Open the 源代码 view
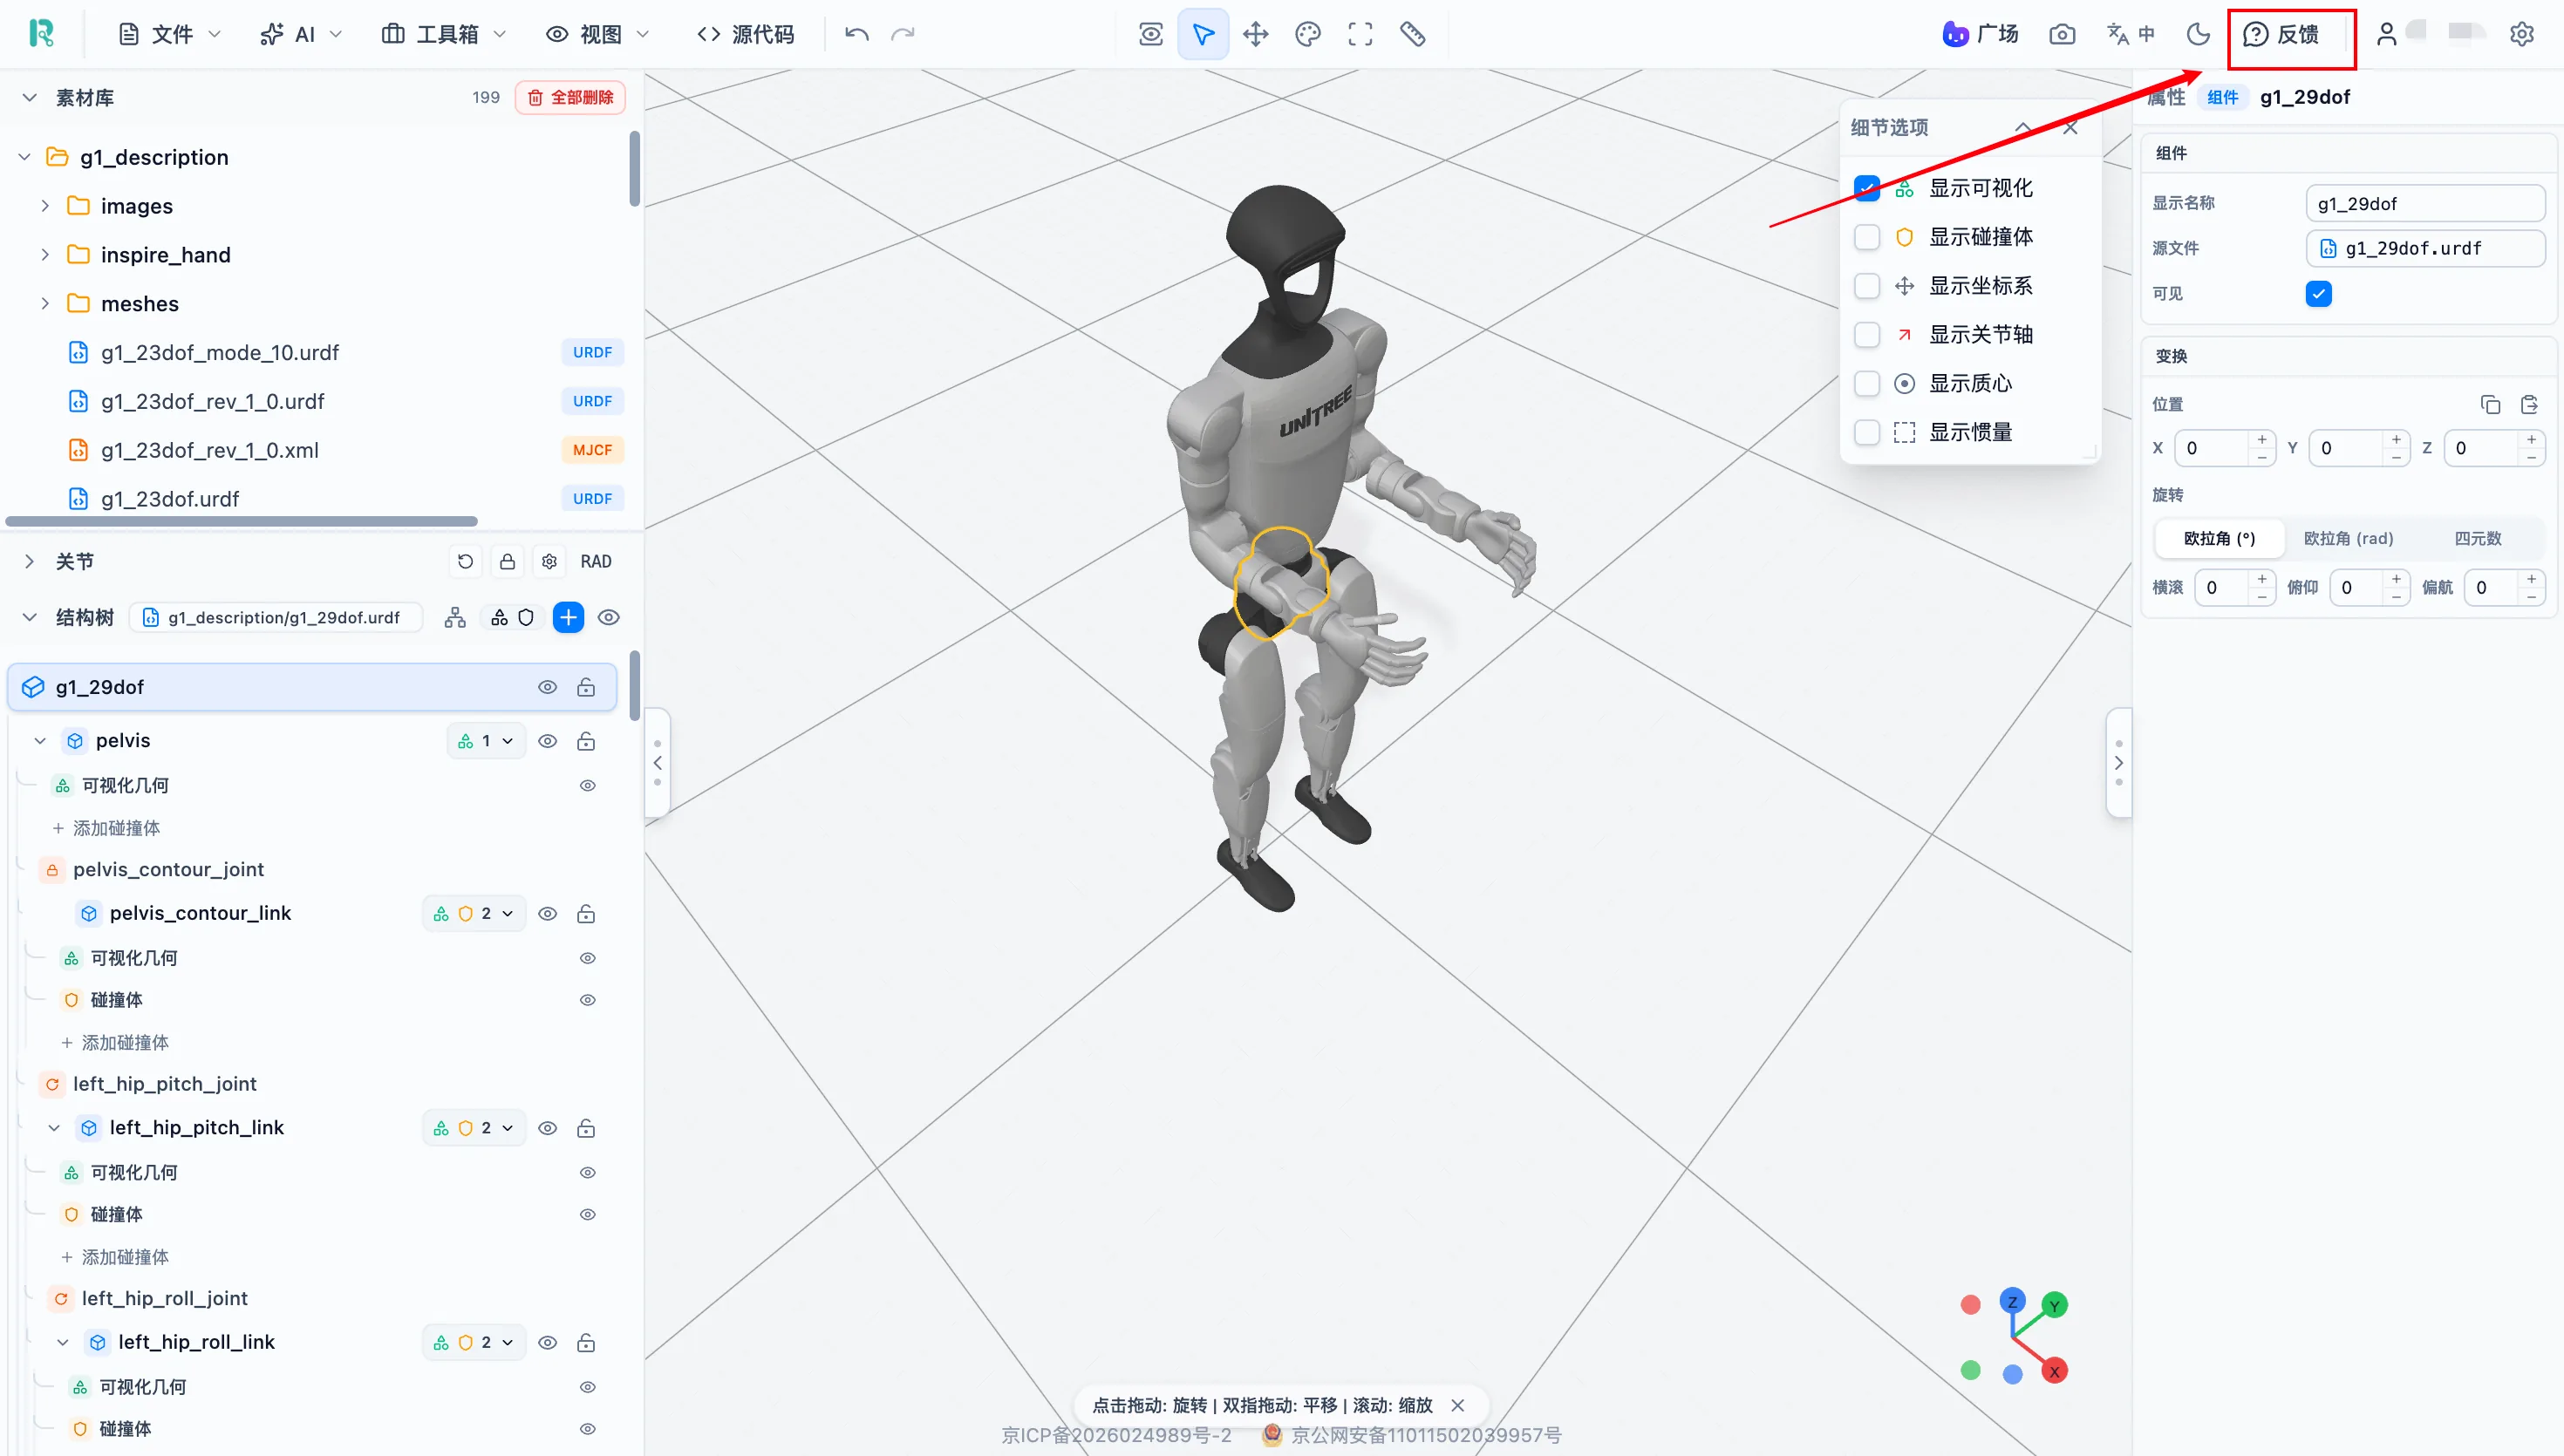Screen dimensions: 2564x1456 click(x=746, y=34)
